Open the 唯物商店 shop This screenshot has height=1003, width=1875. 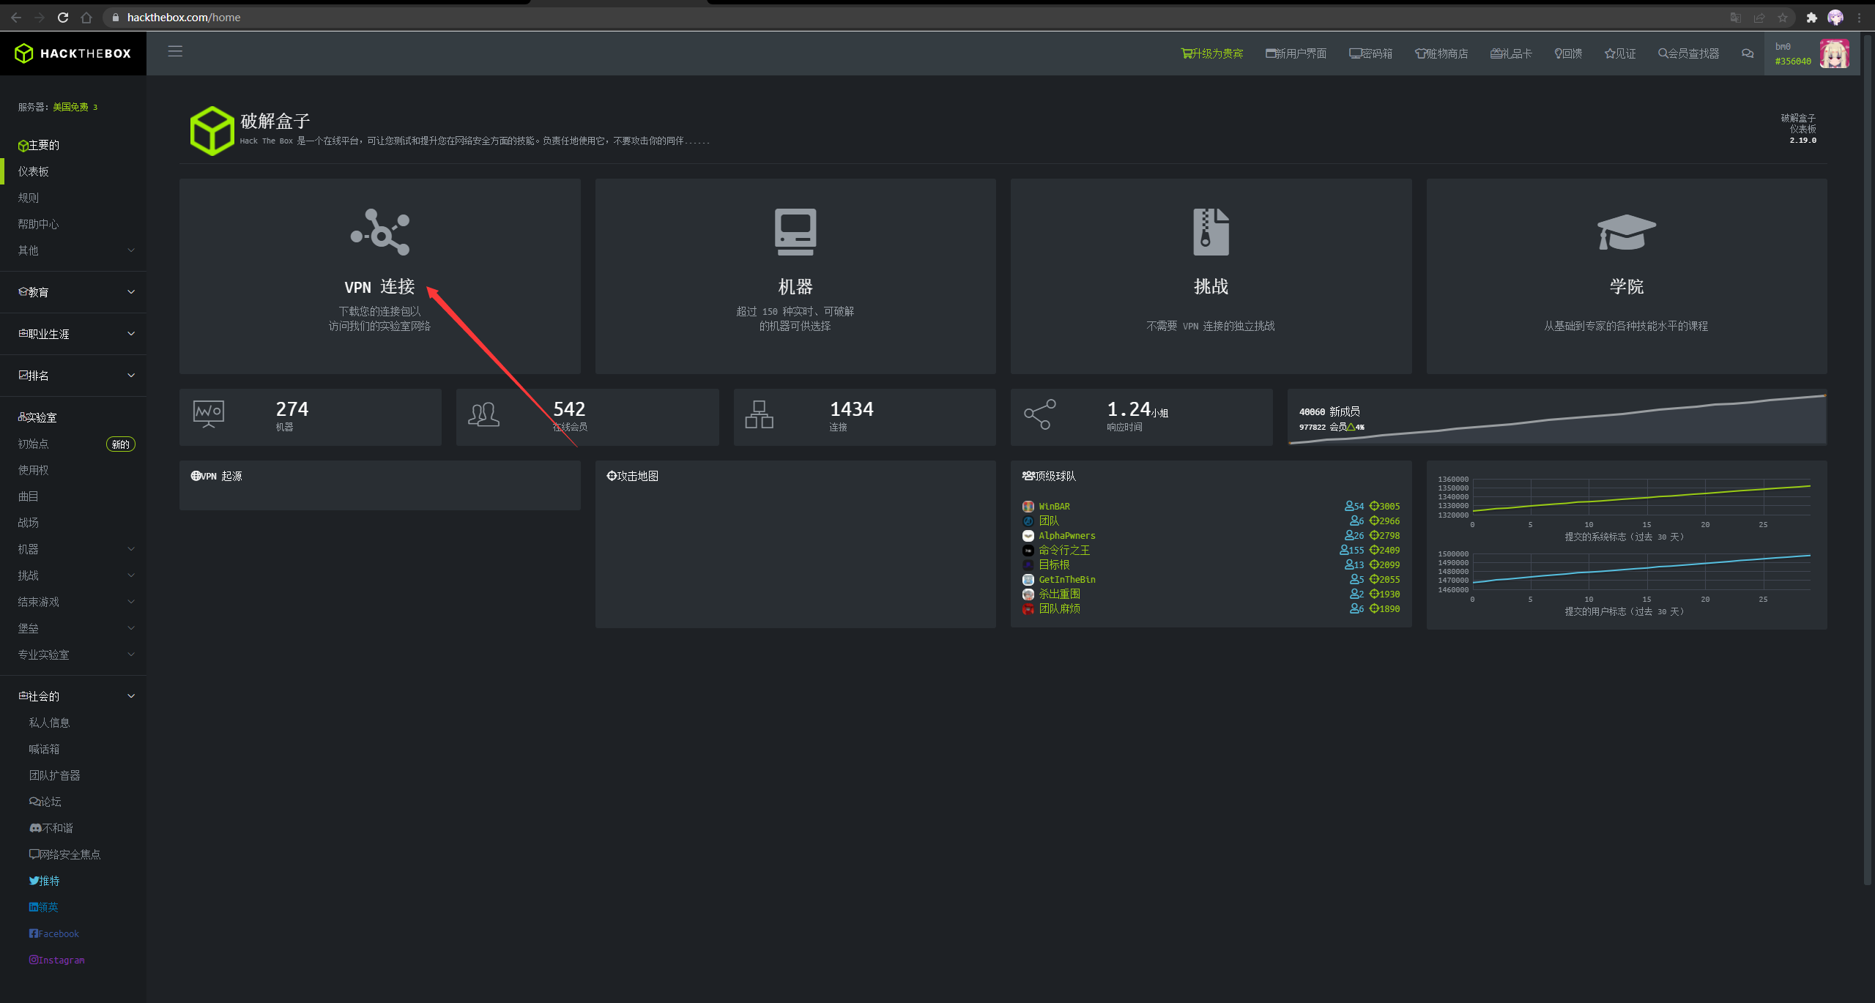(1441, 53)
